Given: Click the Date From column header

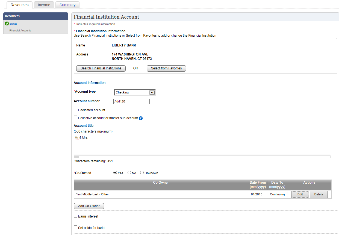Looking at the screenshot, I should pos(258,185).
